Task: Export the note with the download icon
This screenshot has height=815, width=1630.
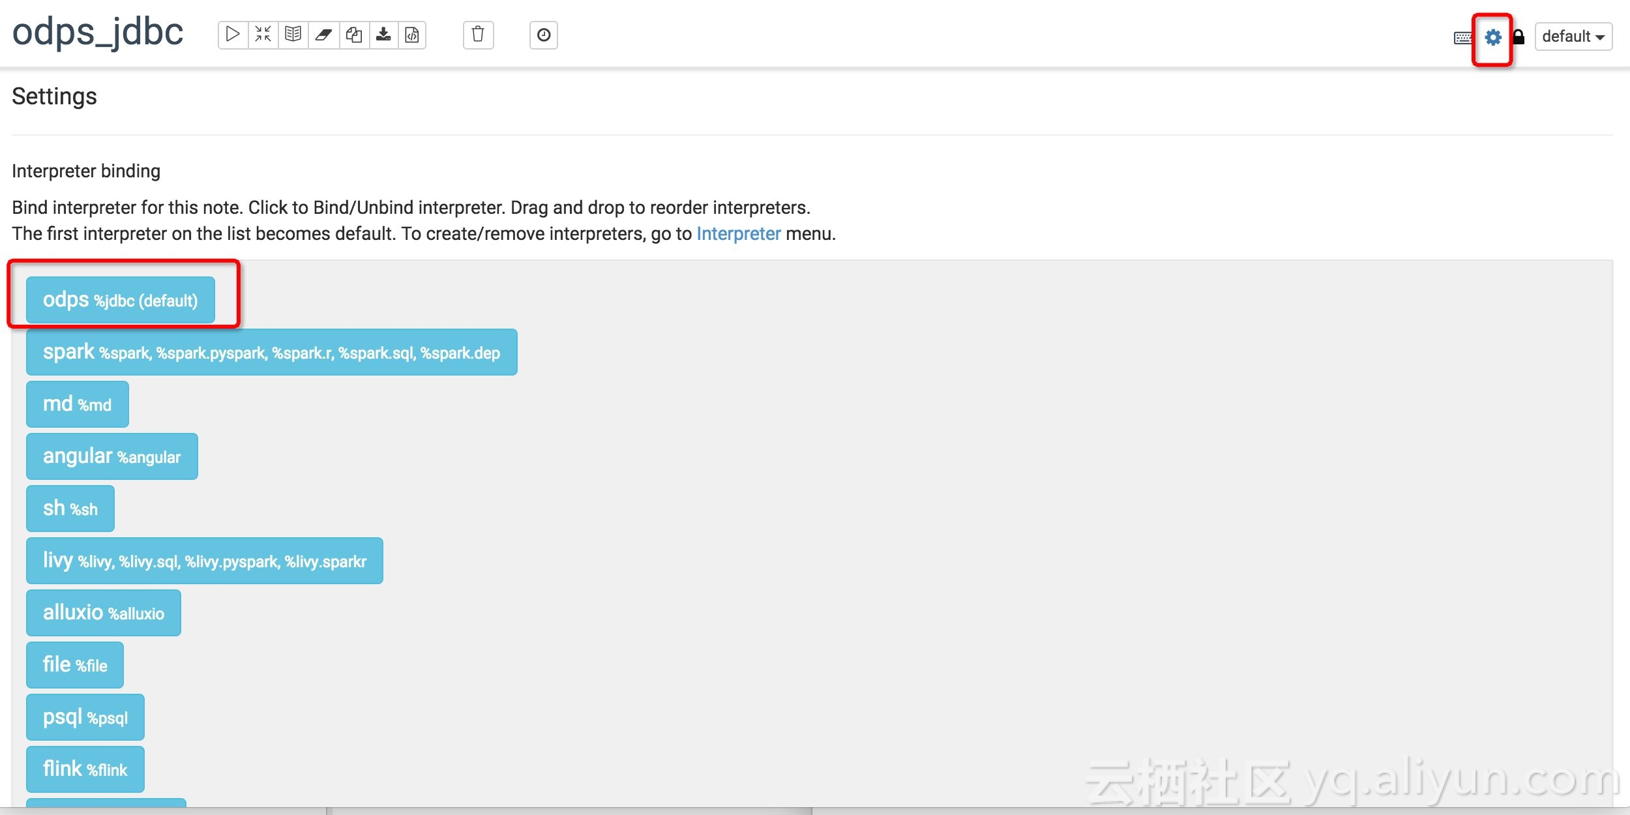Action: click(x=384, y=35)
